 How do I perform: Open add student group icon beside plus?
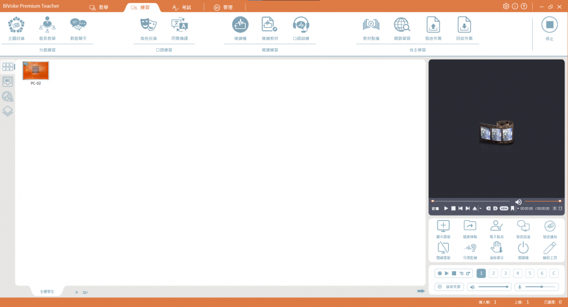click(85, 292)
